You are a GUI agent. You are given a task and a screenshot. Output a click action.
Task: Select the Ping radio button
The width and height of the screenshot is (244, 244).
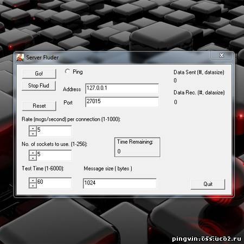67,72
